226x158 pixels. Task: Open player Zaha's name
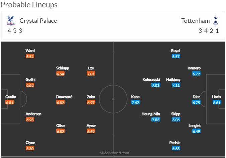coord(91,97)
